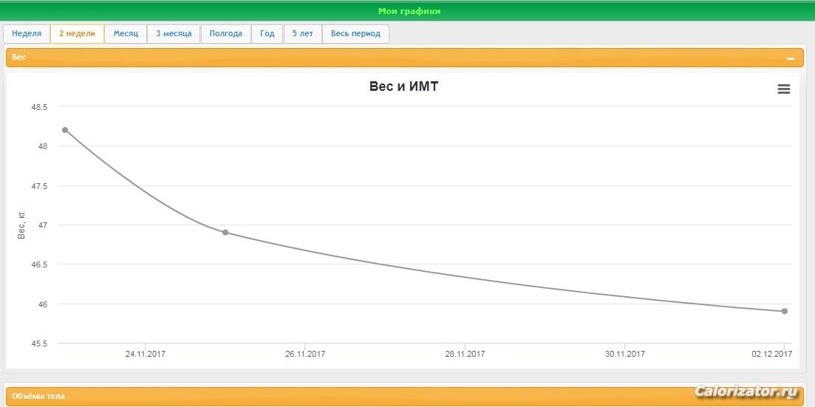The image size is (815, 407).
Task: Click the 28.11.2017 axis date label
Action: tap(465, 354)
